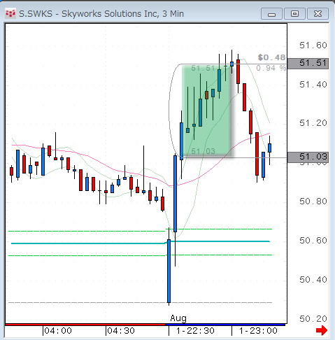
Task: Click the Aug month label
Action: coord(178,318)
